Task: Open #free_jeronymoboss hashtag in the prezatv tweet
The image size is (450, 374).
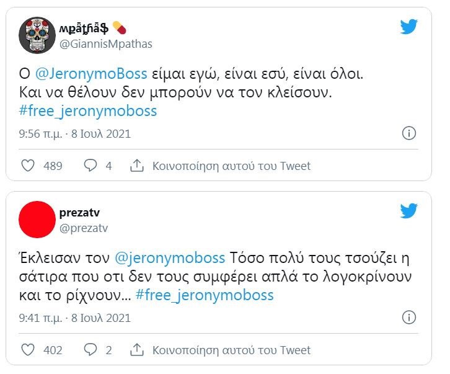Action: [204, 295]
